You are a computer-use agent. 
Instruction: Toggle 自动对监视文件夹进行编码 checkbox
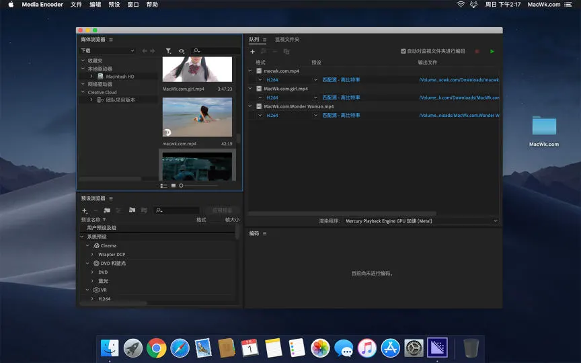pyautogui.click(x=403, y=51)
